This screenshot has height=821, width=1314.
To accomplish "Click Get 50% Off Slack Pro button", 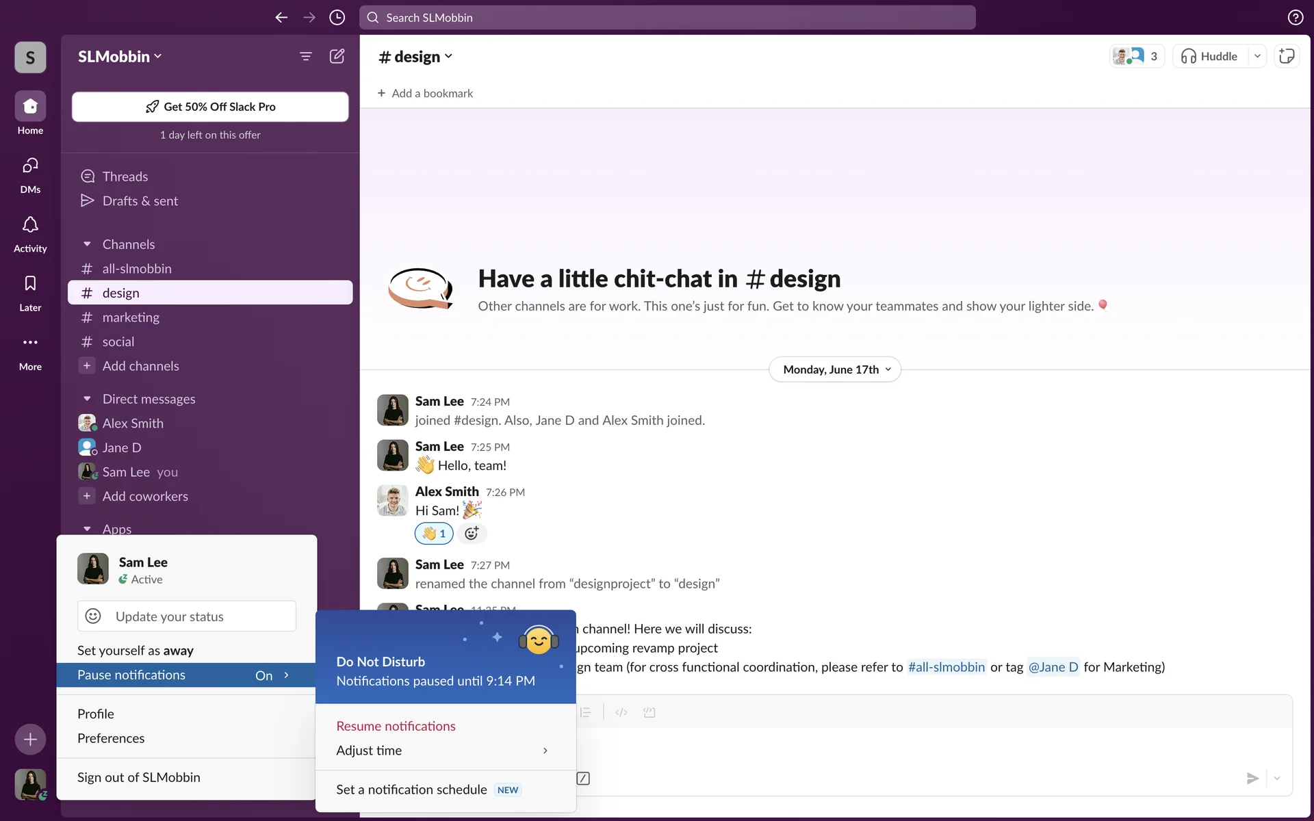I will pyautogui.click(x=210, y=107).
